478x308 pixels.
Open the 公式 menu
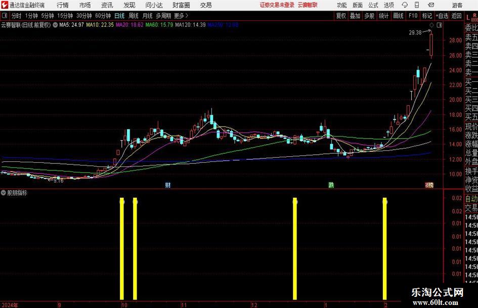[373, 5]
